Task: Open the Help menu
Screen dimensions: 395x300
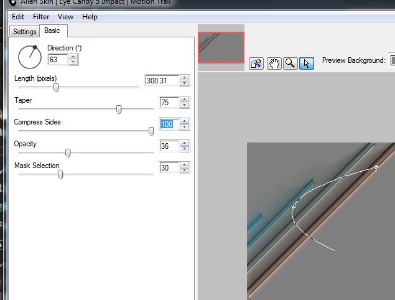Action: coord(90,17)
